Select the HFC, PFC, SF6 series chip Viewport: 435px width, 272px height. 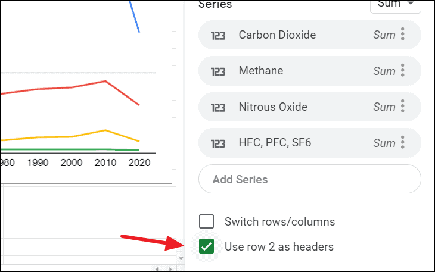click(x=310, y=143)
